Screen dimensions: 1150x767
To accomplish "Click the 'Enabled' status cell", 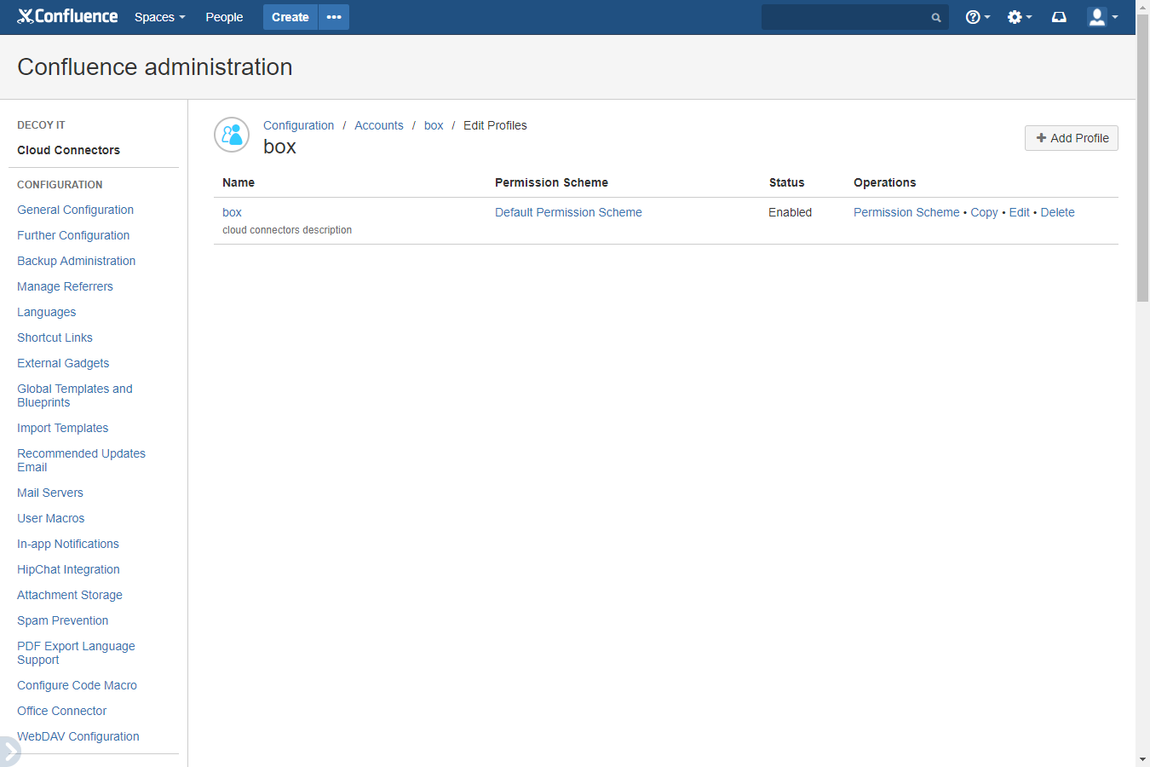I will point(790,212).
